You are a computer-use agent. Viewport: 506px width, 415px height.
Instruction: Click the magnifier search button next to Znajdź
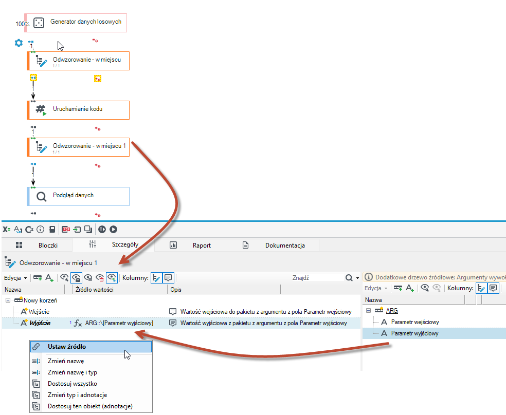click(x=349, y=278)
